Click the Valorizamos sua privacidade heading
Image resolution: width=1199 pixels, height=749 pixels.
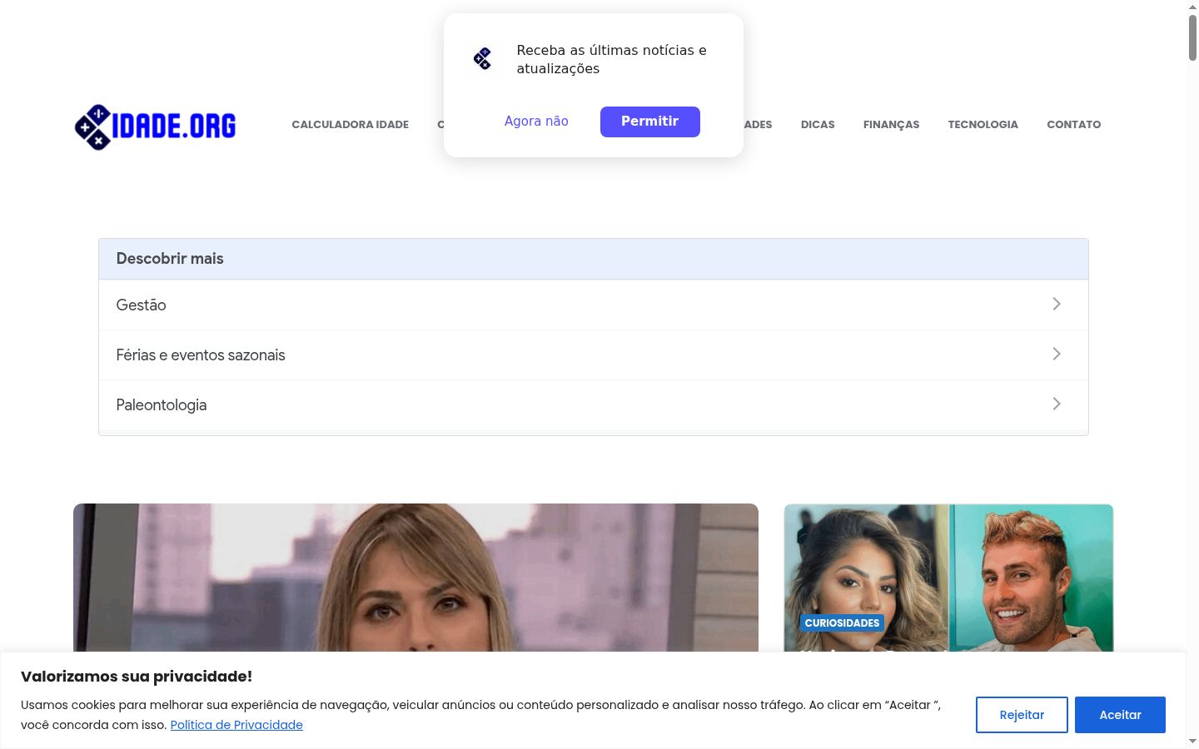click(137, 677)
